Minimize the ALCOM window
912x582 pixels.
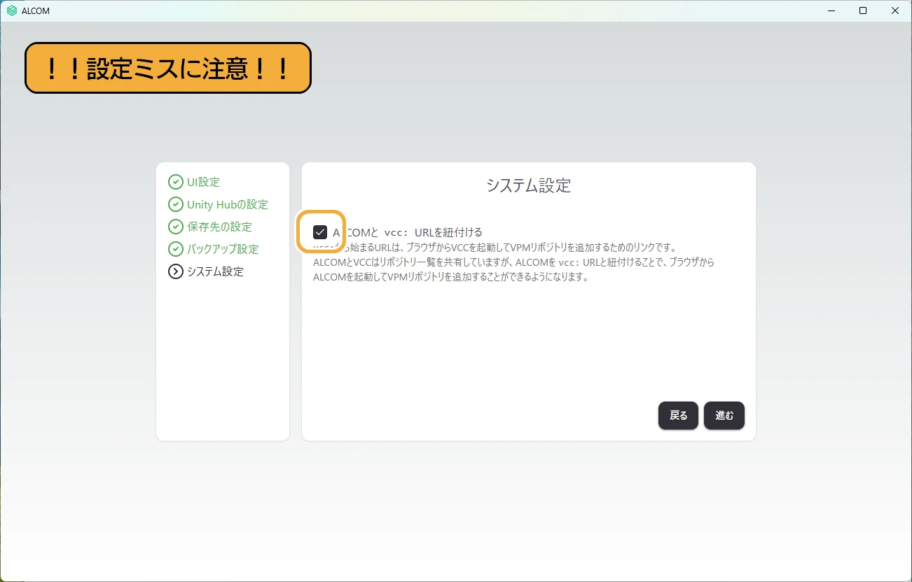click(x=831, y=10)
